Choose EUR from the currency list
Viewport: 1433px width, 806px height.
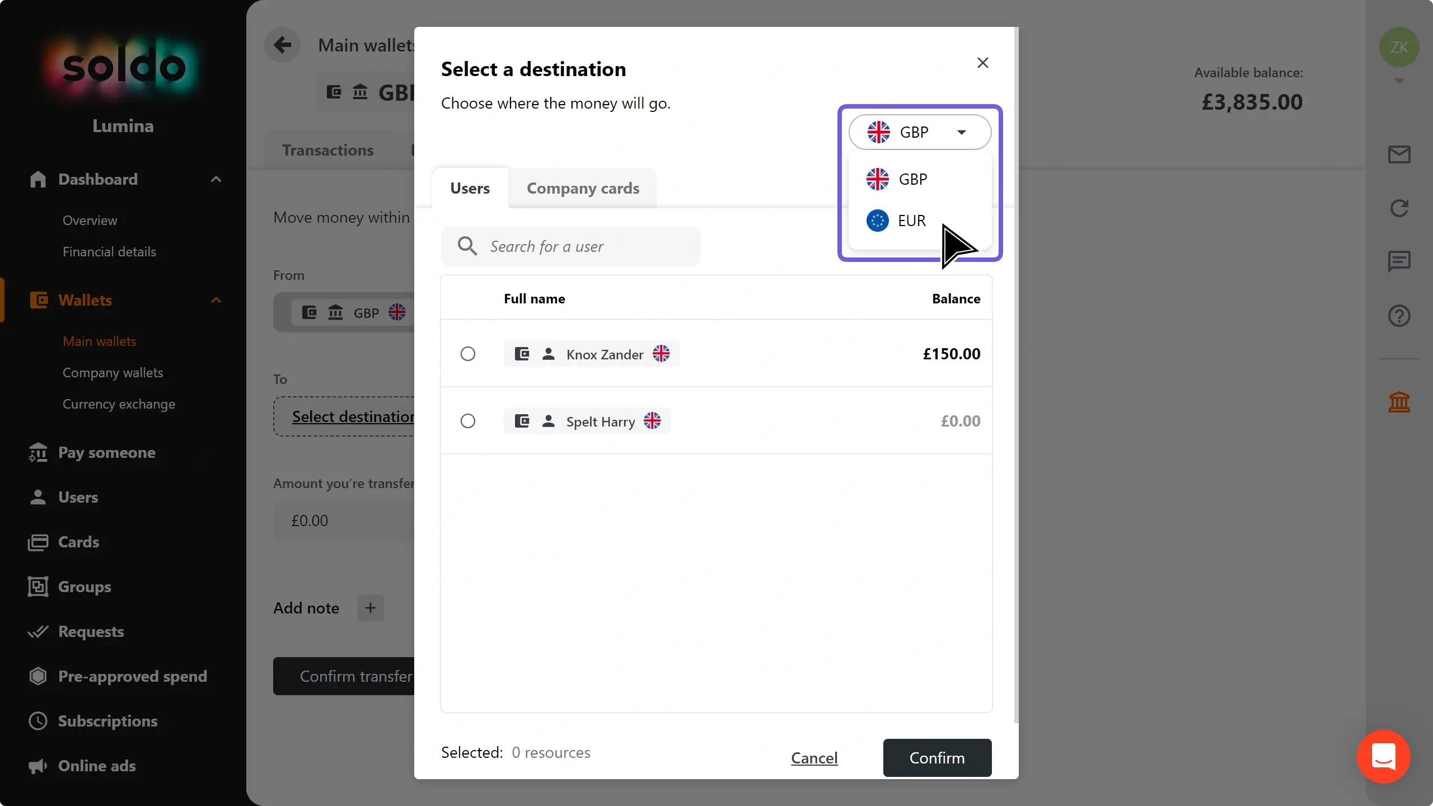coord(920,221)
